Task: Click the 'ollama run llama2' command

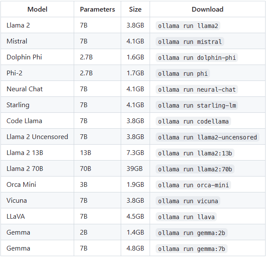Action: pos(188,25)
